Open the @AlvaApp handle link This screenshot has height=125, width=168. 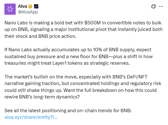click(x=28, y=12)
